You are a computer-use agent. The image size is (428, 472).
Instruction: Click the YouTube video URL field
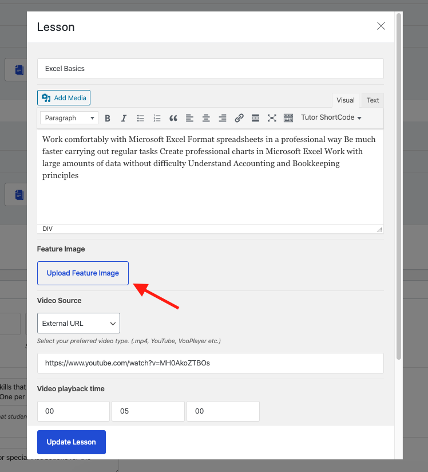point(211,363)
